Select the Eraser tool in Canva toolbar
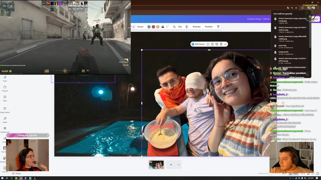The height and width of the screenshot is (180, 321). [x=140, y=27]
